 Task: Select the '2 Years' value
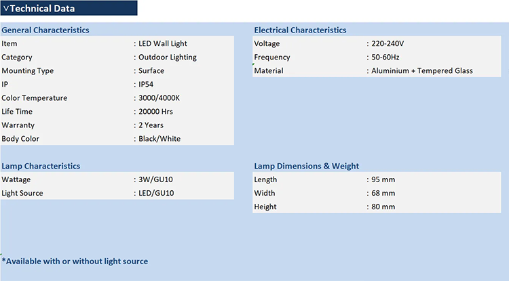151,125
